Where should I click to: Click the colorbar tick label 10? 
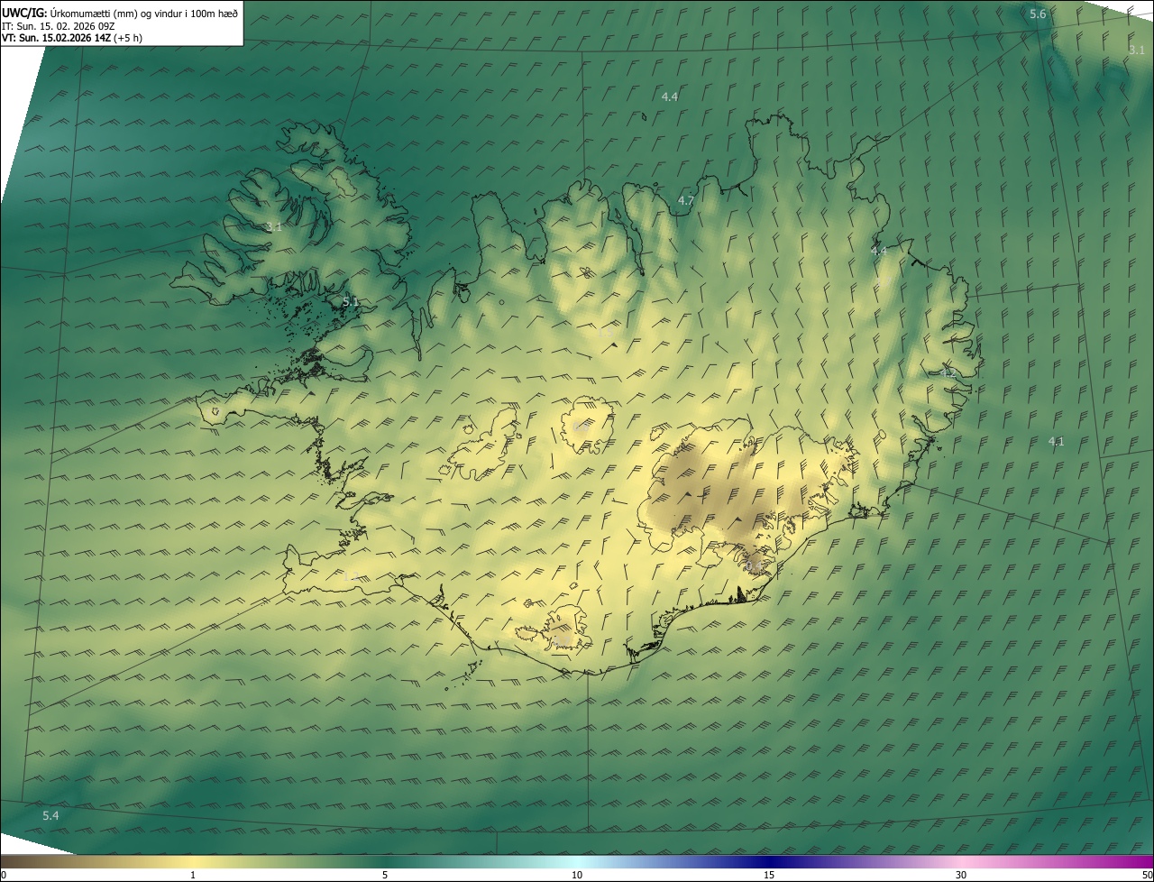[x=577, y=875]
